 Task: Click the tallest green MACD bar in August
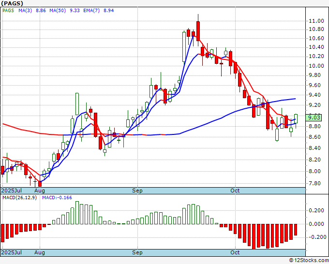77,213
